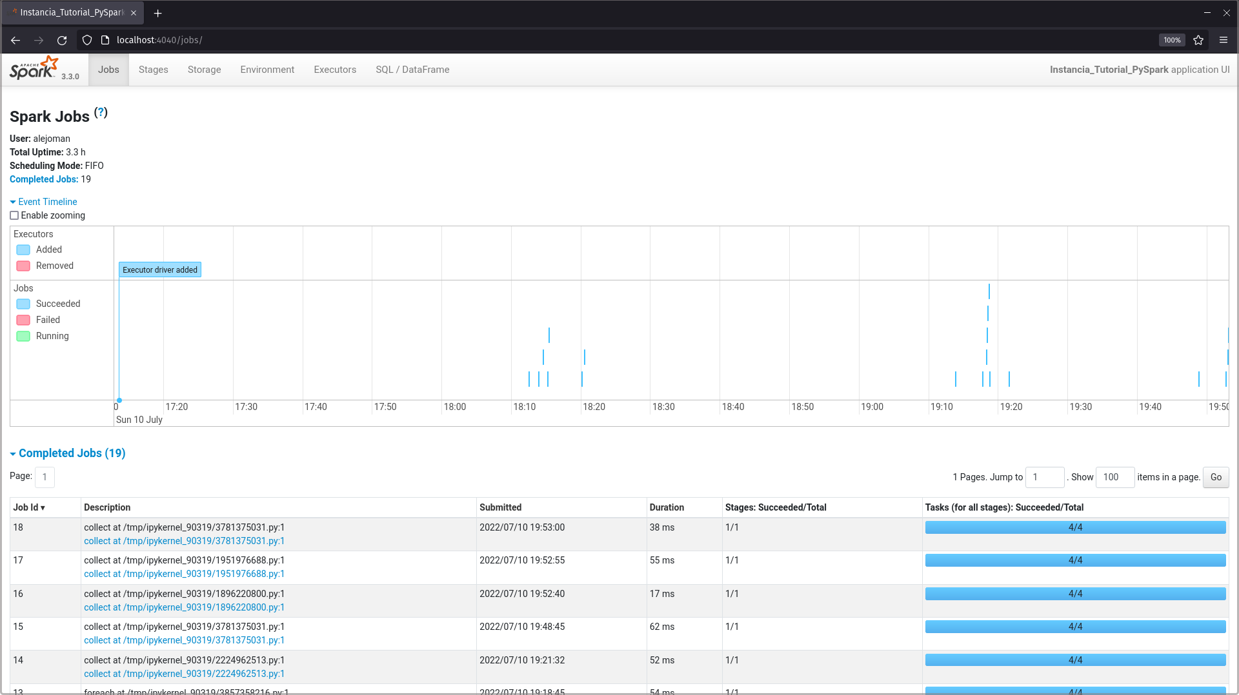Select duration value 62 ms
The height and width of the screenshot is (695, 1239).
coord(662,627)
